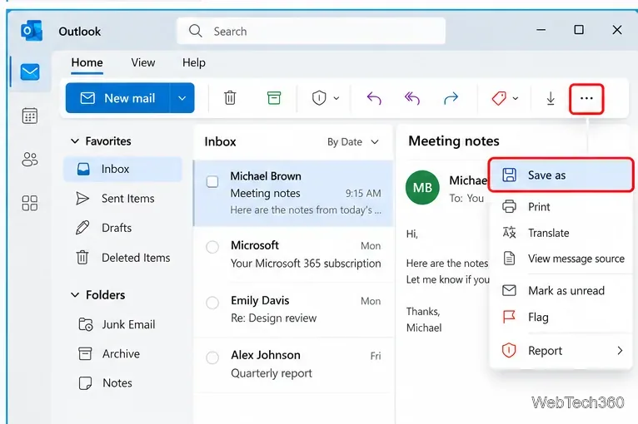Viewport: 638px width, 424px height.
Task: Choose Save as from the menu
Action: [x=561, y=175]
